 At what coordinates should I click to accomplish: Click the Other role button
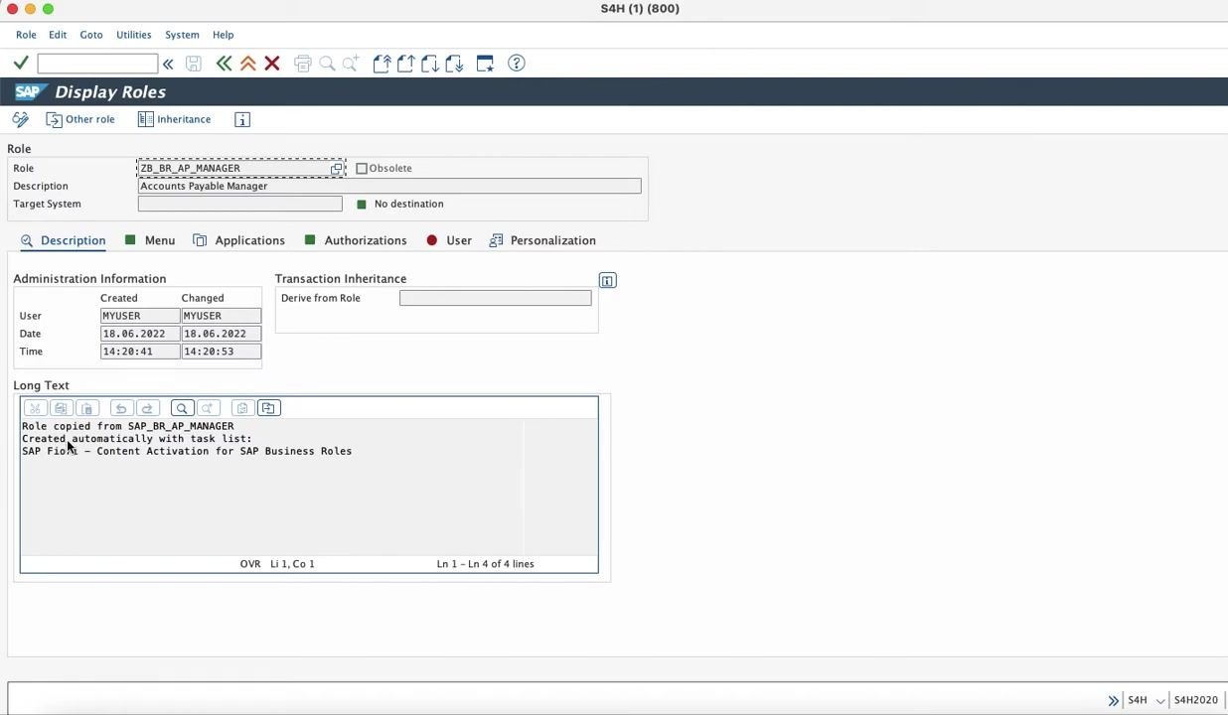(80, 119)
